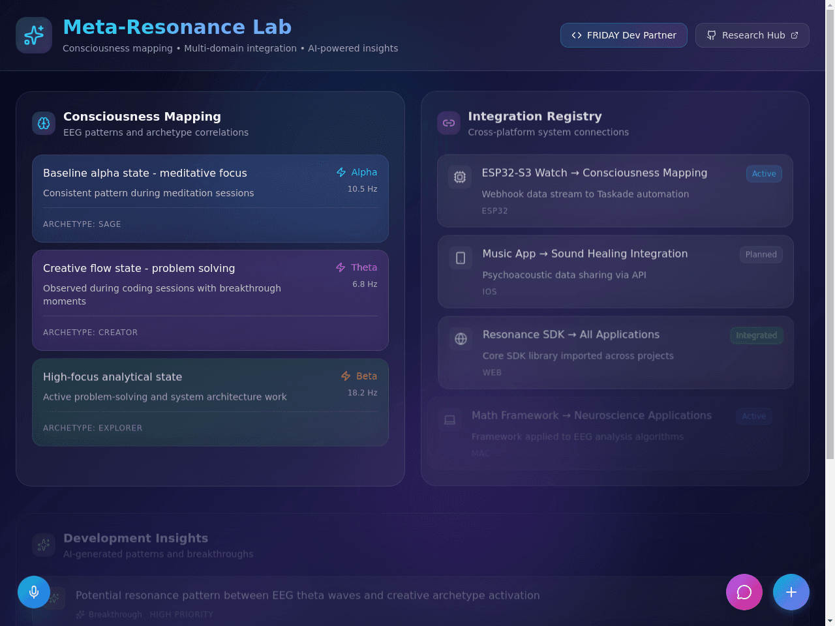This screenshot has width=835, height=626.
Task: Click the Theta wave label
Action: click(x=364, y=267)
